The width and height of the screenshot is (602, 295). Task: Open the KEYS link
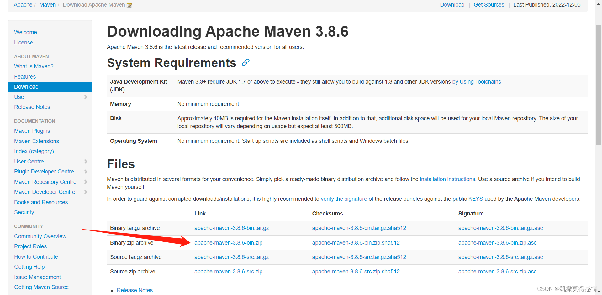476,199
